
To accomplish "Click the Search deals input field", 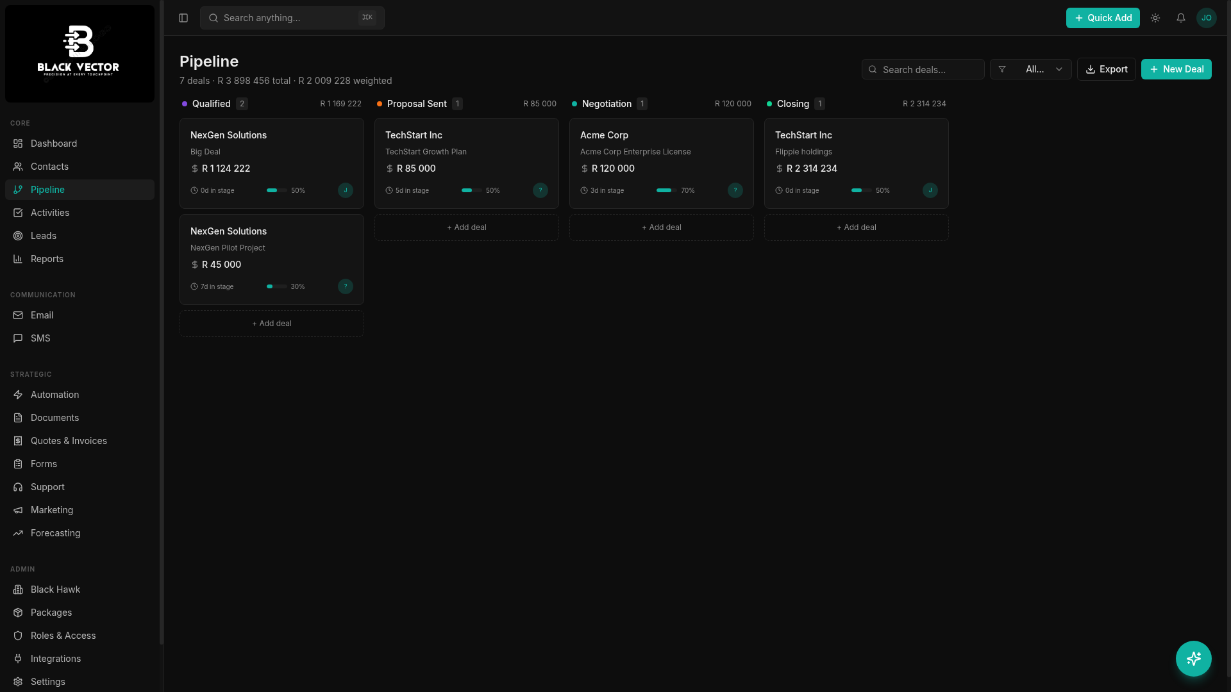I will coord(923,69).
